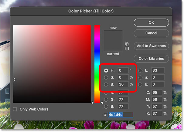Select the S saturation radio button

[106, 77]
